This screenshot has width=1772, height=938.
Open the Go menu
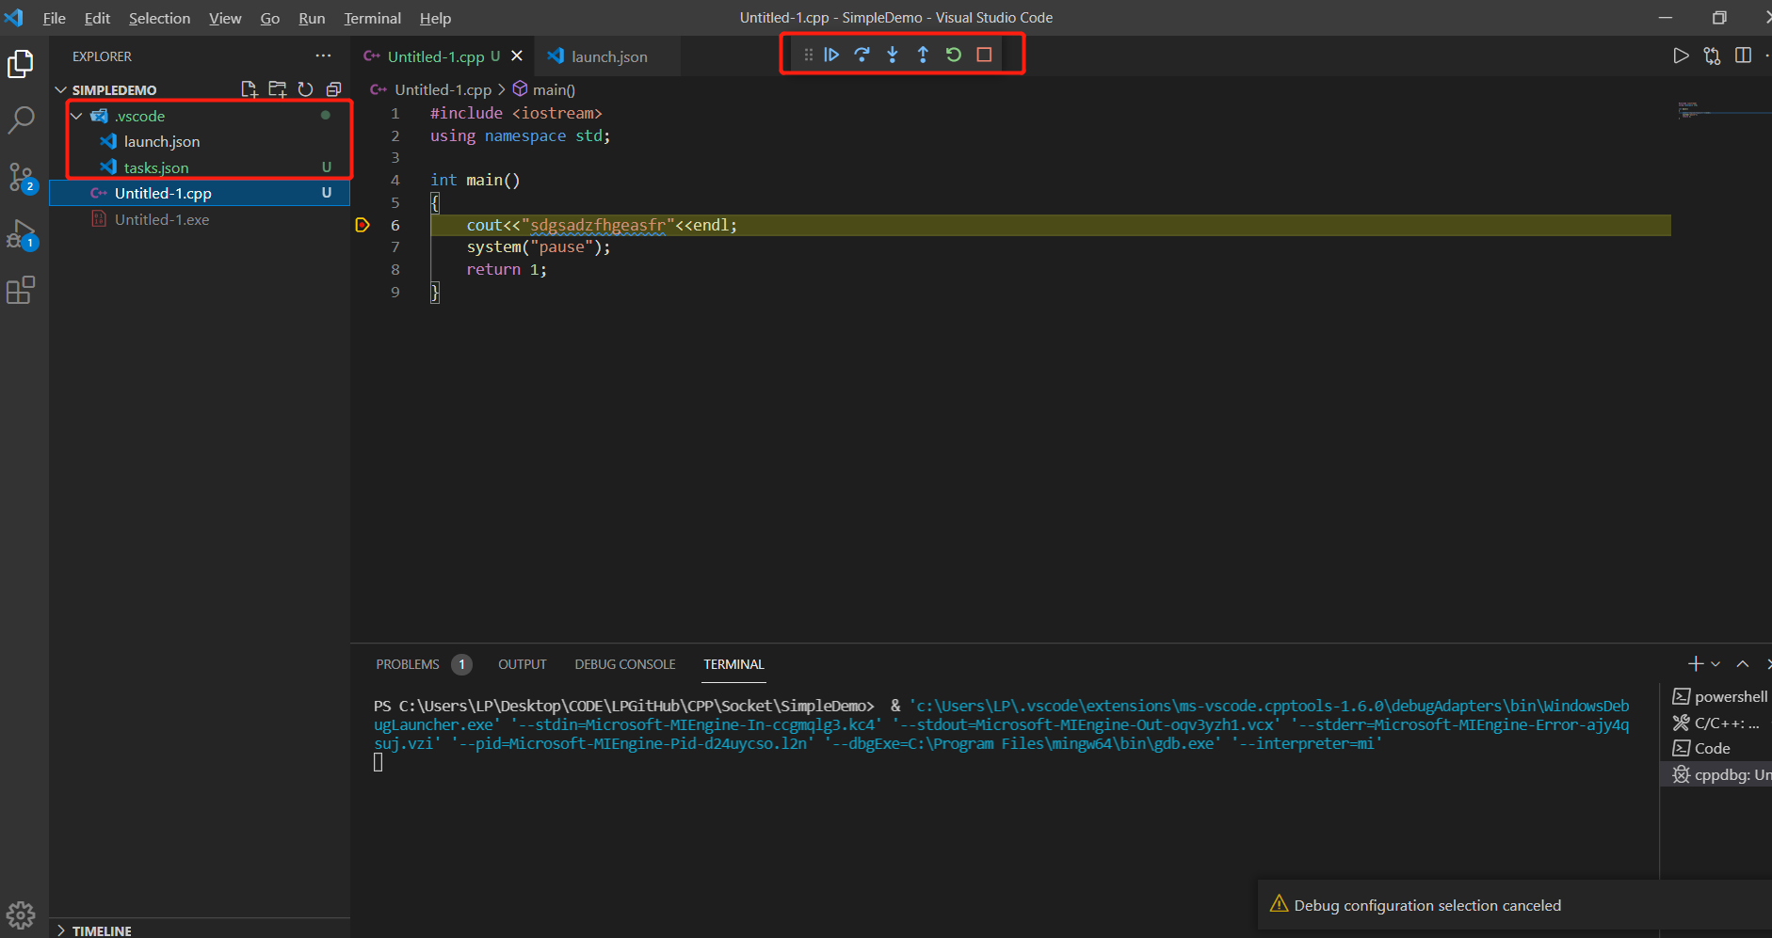coord(270,18)
